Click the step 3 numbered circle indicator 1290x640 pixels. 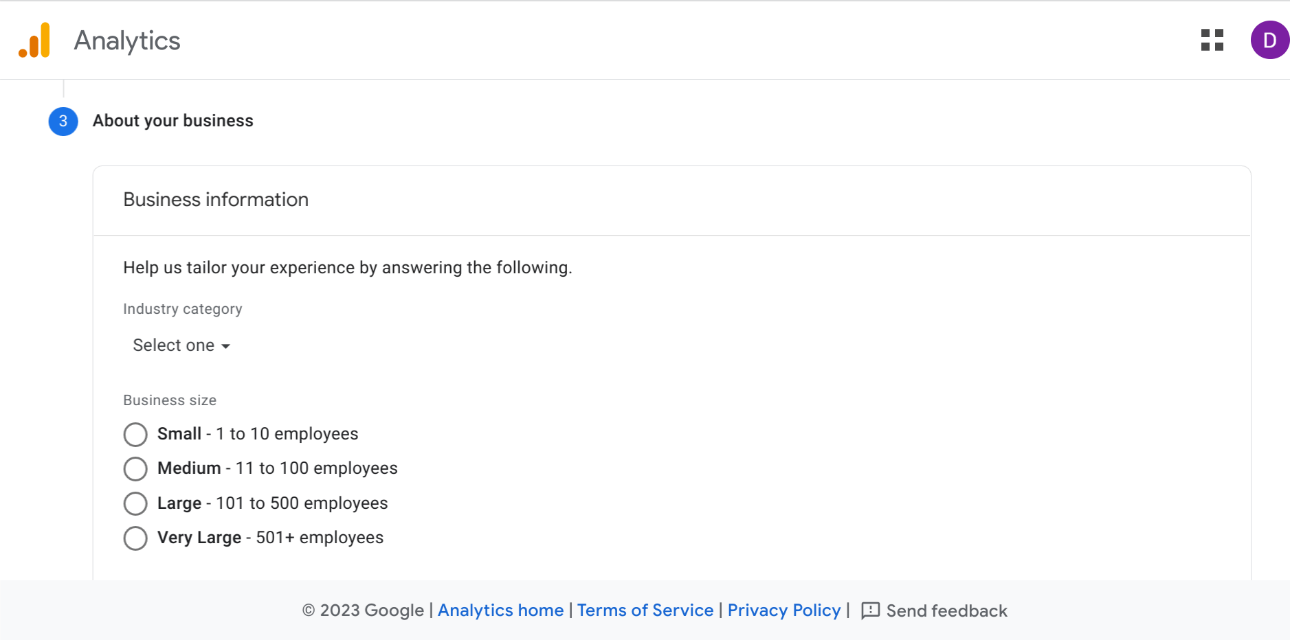click(63, 122)
